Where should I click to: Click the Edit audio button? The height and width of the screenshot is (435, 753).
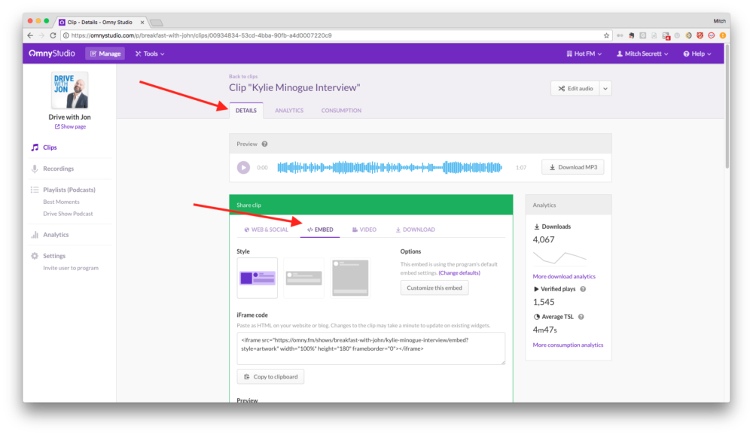[x=575, y=88]
